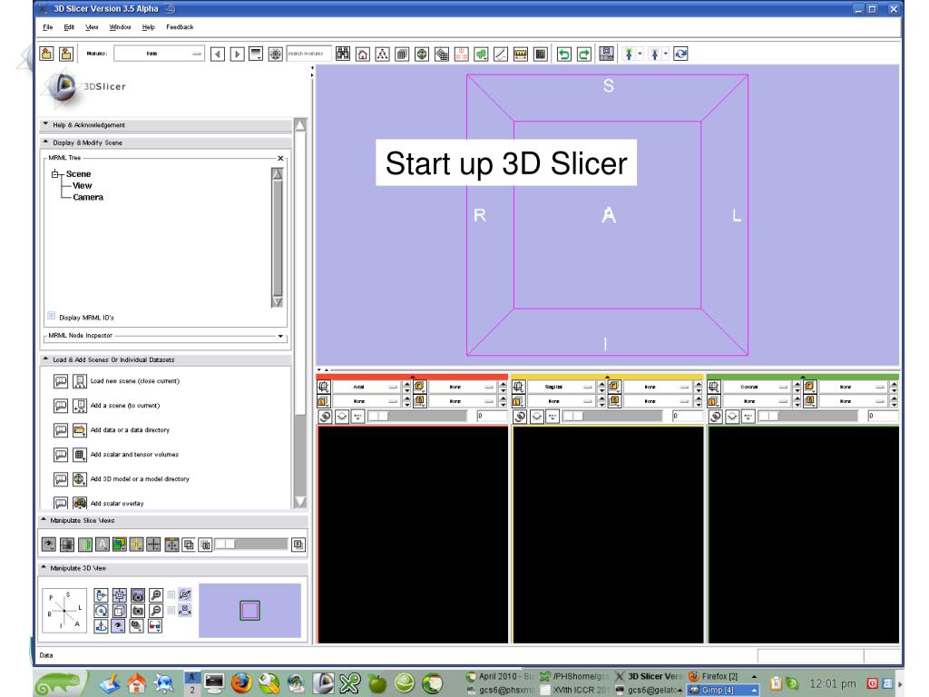
Task: Click help bubble beside Load new scene
Action: pyautogui.click(x=61, y=381)
